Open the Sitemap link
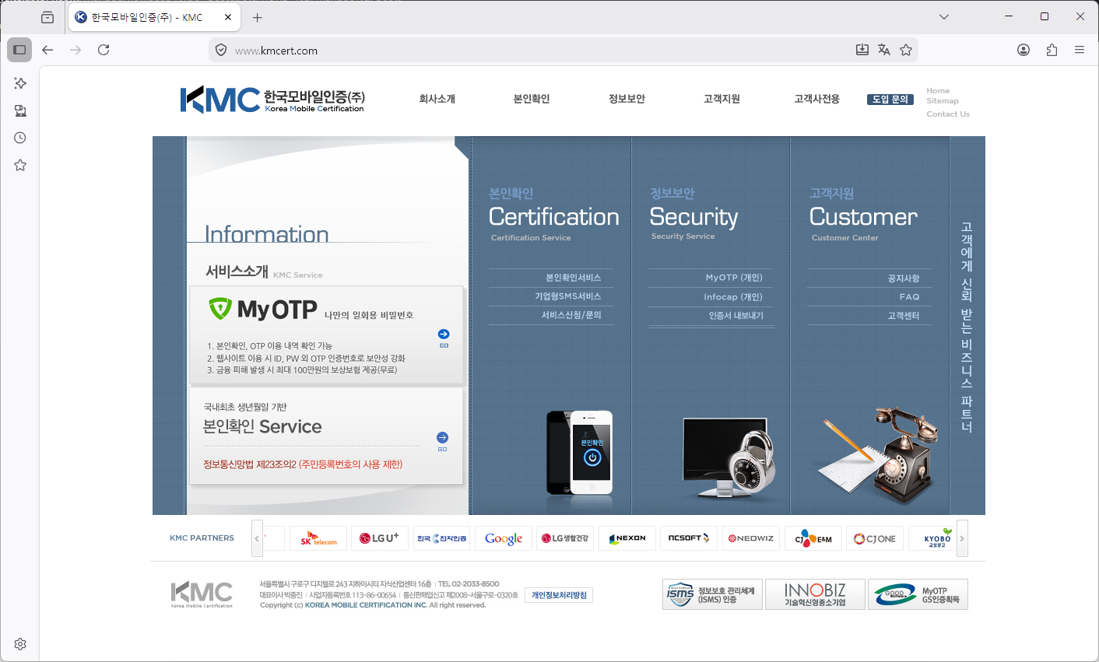This screenshot has height=662, width=1099. pyautogui.click(x=943, y=101)
